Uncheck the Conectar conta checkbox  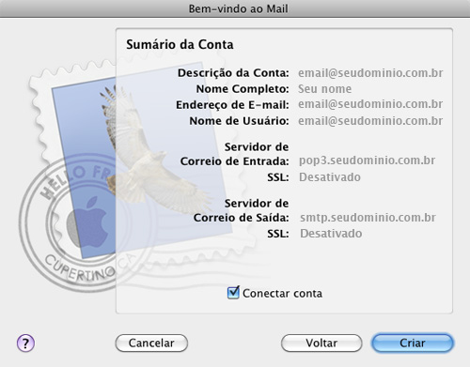coord(233,293)
